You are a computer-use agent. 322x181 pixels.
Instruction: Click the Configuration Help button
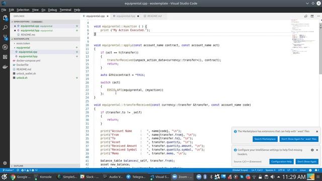pos(281,162)
